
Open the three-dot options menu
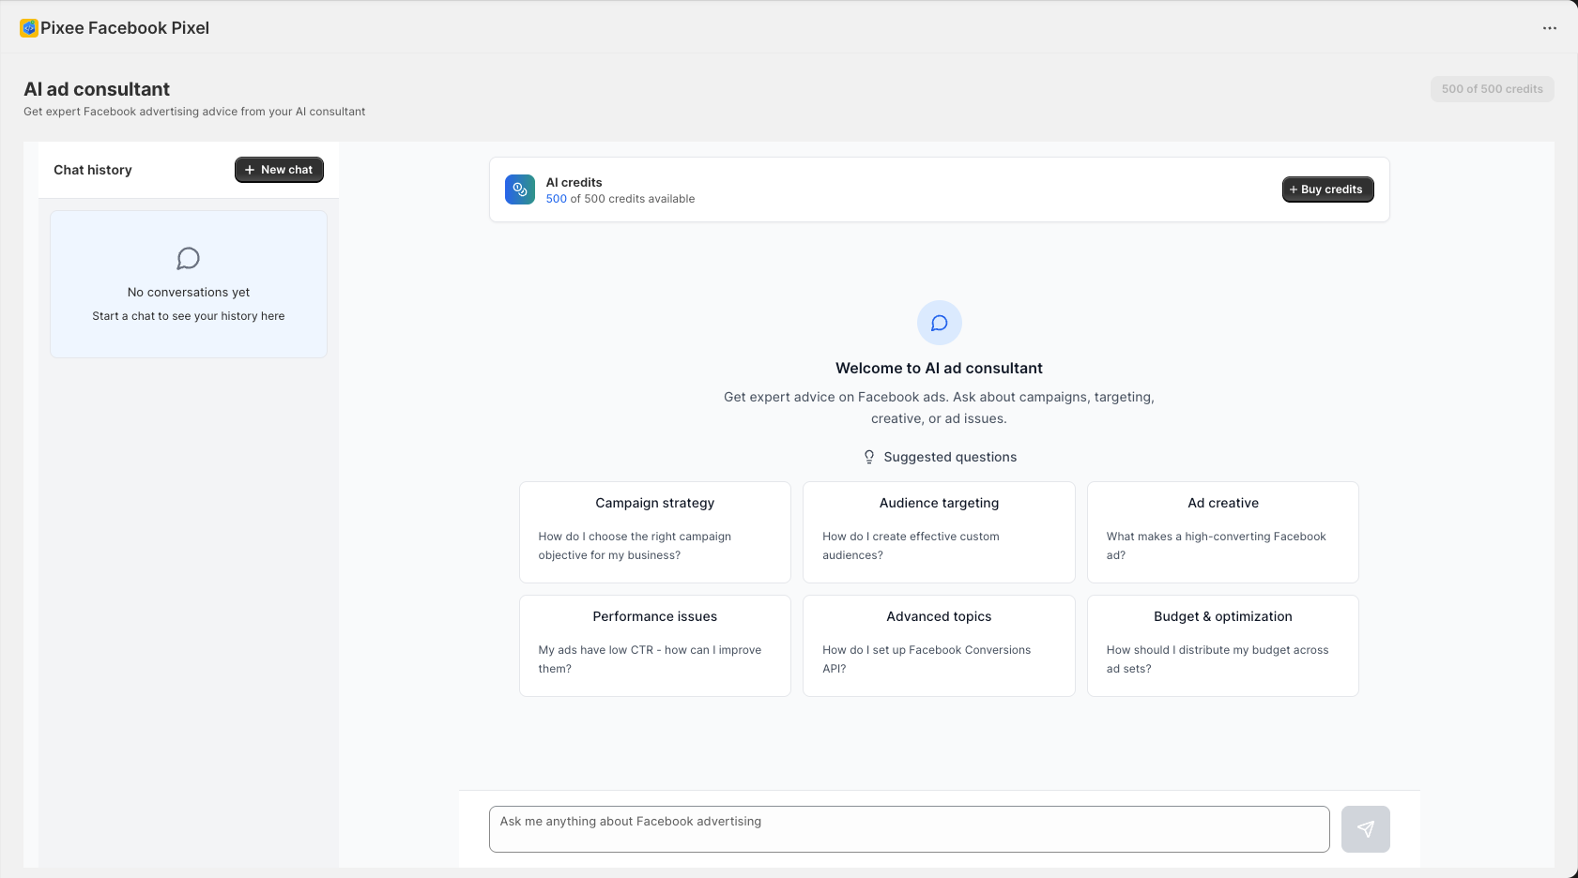coord(1549,27)
